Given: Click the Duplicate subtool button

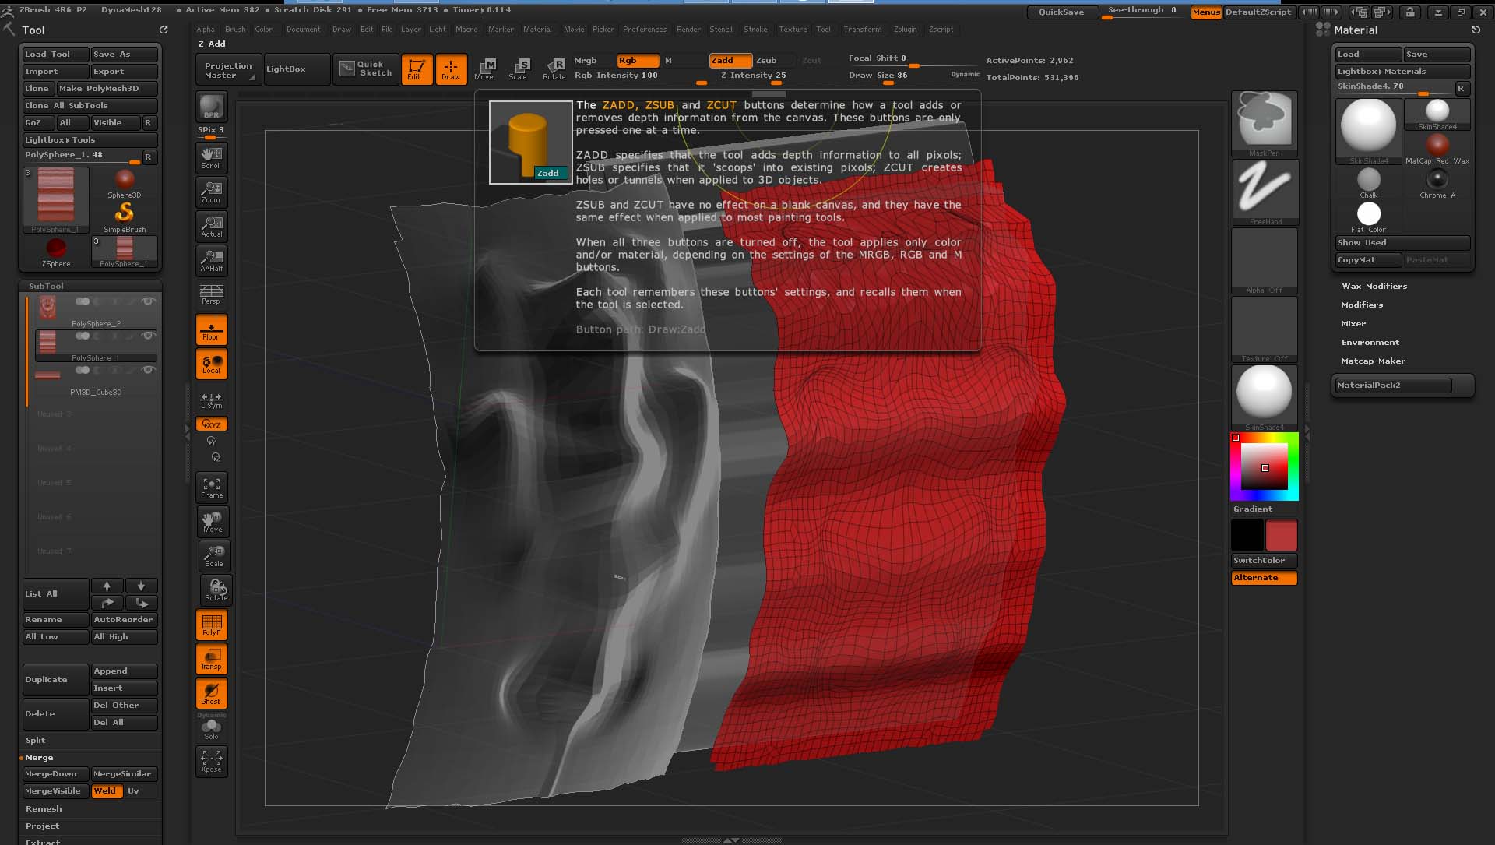Looking at the screenshot, I should (55, 679).
